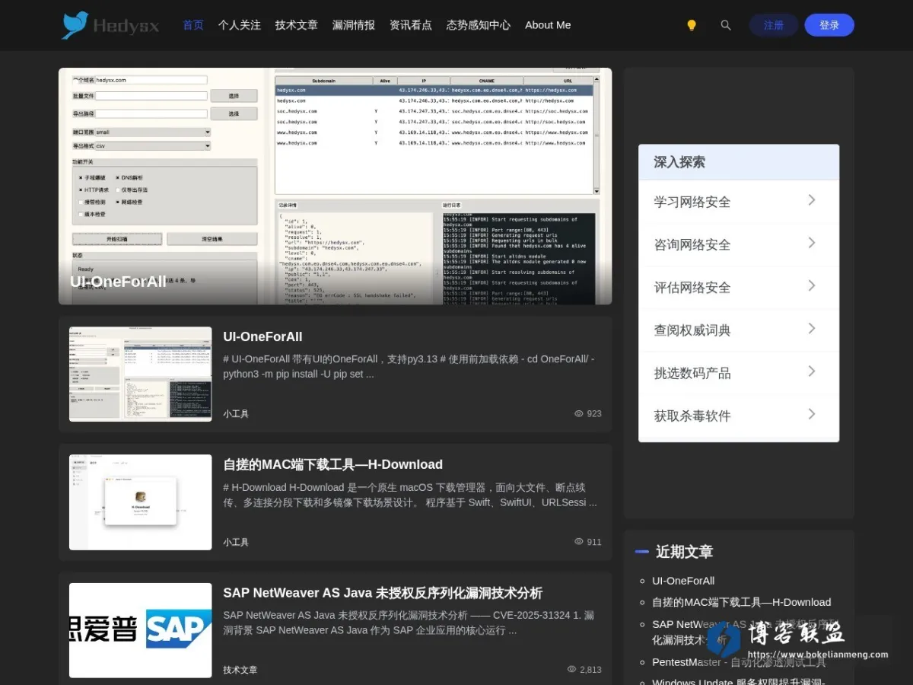Click the 挑选数码产品 text
This screenshot has height=685, width=913.
click(692, 373)
